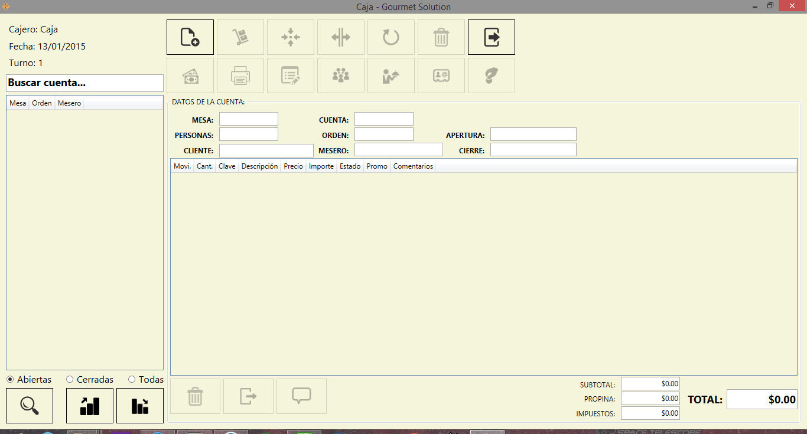Click the MESA input field
The height and width of the screenshot is (434, 807).
(248, 119)
